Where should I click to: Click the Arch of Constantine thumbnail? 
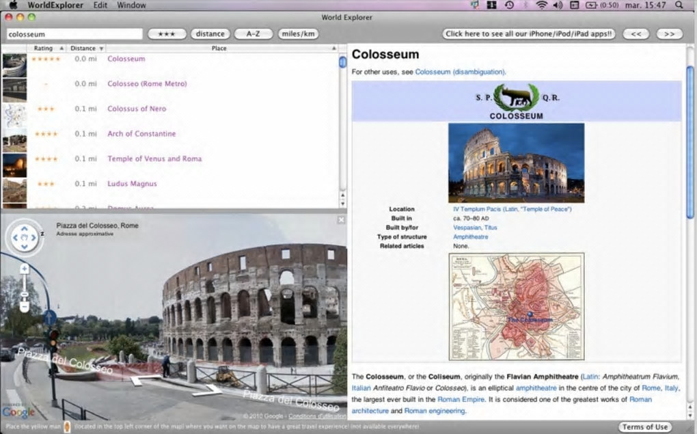point(14,140)
